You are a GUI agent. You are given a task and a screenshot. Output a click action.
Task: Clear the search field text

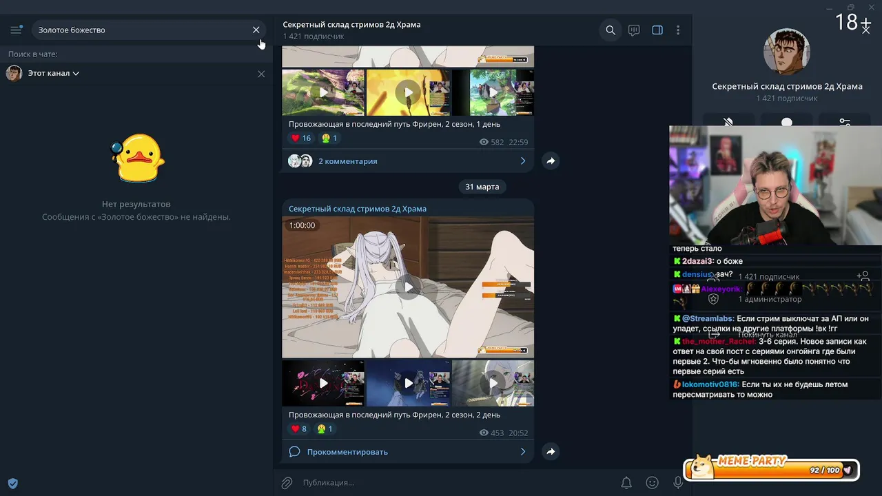click(x=256, y=30)
